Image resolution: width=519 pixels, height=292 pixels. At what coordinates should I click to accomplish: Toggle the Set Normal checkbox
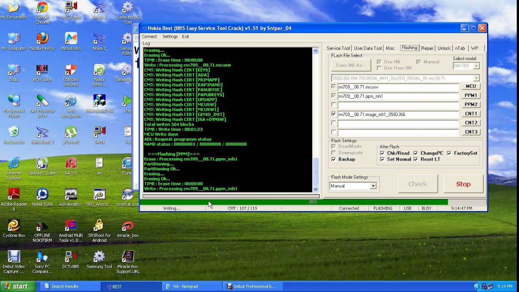click(x=382, y=159)
